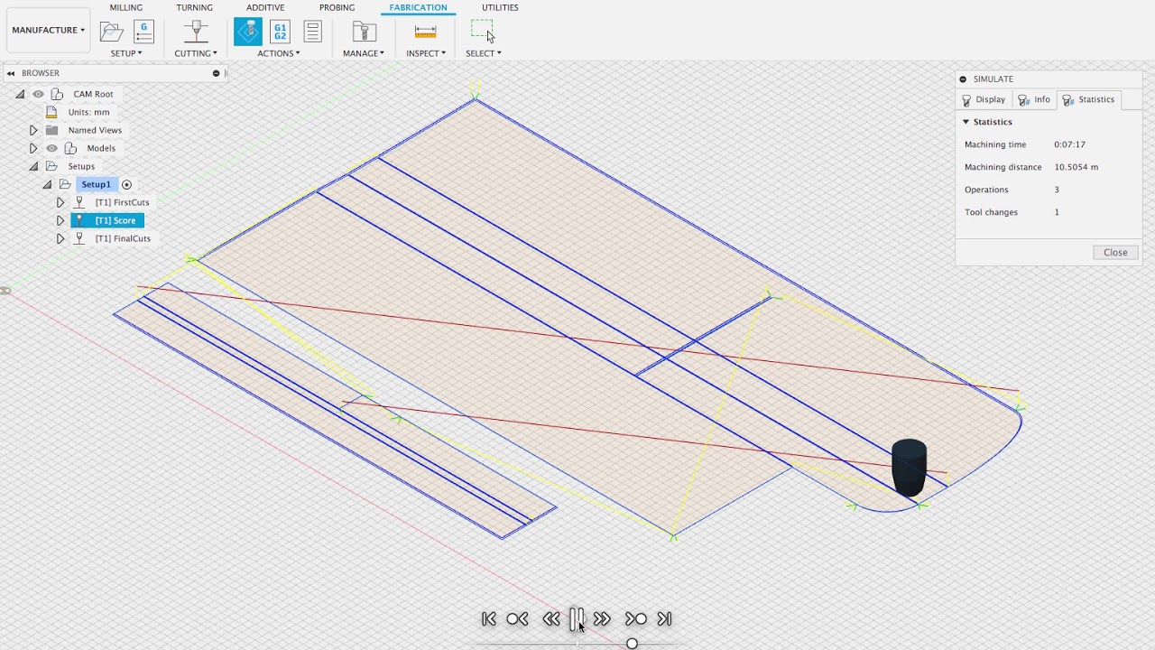
Task: Click the simulation speed slider handle
Action: (632, 644)
